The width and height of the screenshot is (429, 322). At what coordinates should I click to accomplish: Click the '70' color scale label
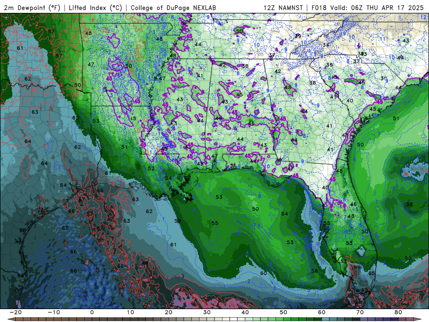coord(360,312)
